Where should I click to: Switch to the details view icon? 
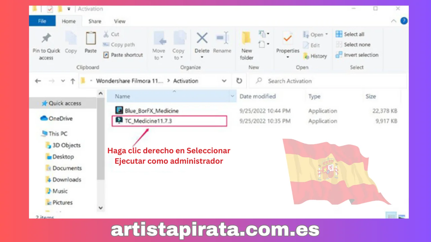[390, 215]
